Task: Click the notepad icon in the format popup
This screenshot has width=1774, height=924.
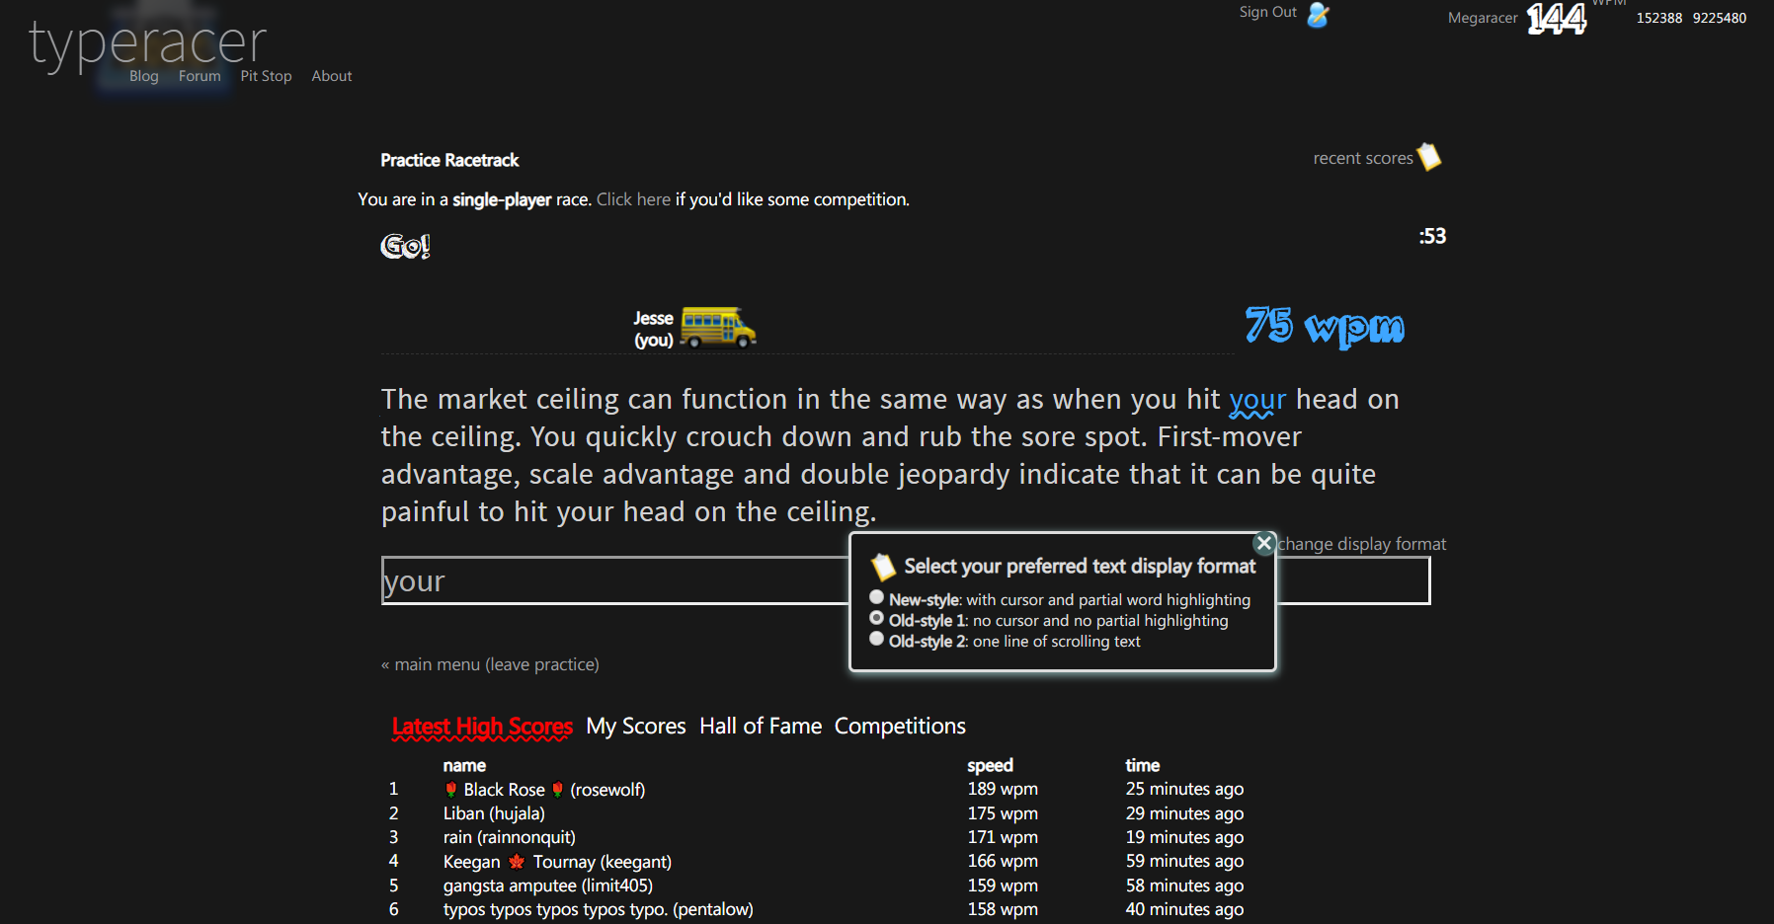Action: point(882,567)
